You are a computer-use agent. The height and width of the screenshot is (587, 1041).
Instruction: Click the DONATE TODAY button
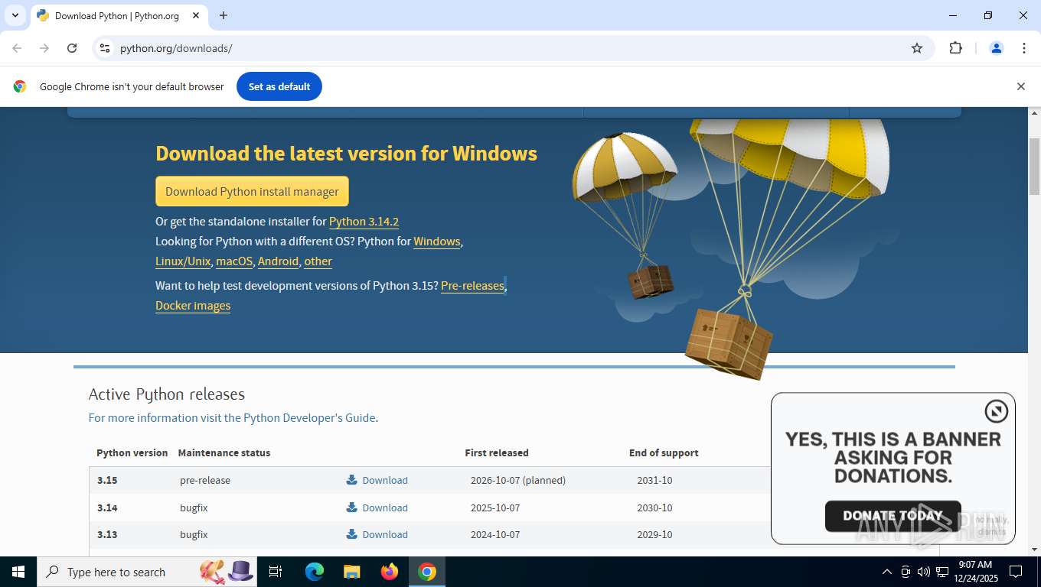(893, 516)
